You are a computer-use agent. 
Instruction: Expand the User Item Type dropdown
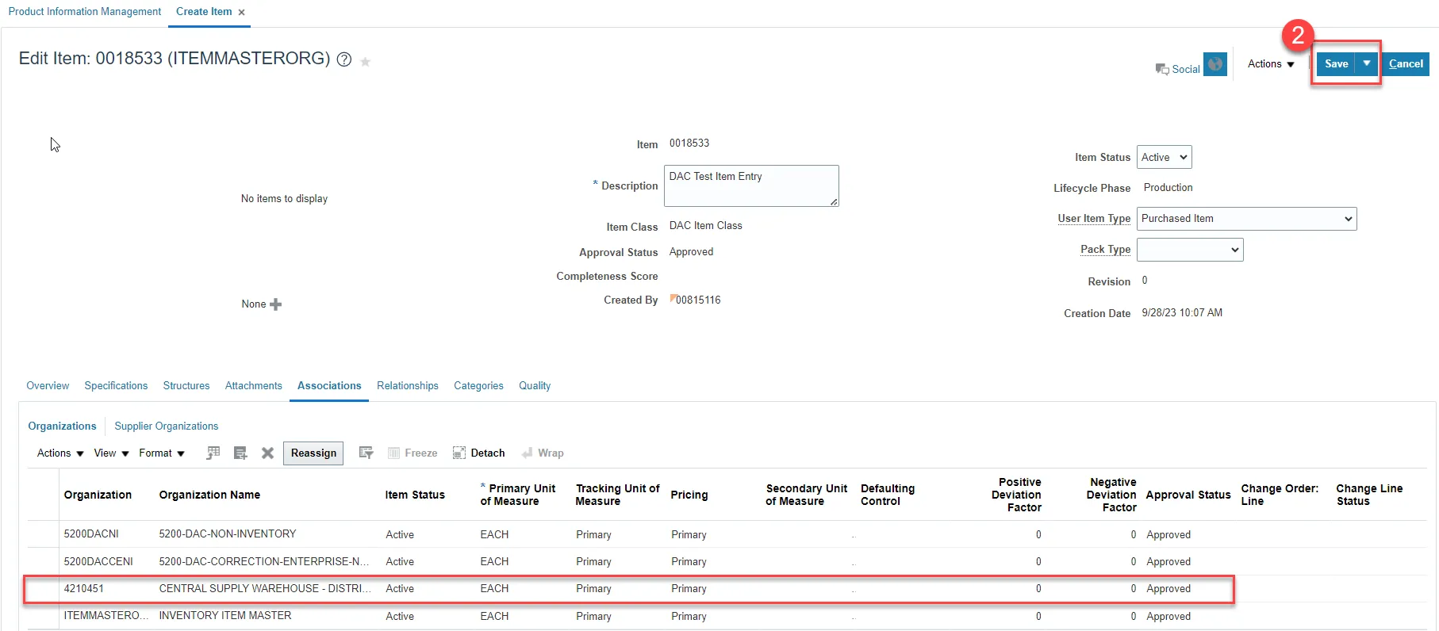(x=1246, y=219)
